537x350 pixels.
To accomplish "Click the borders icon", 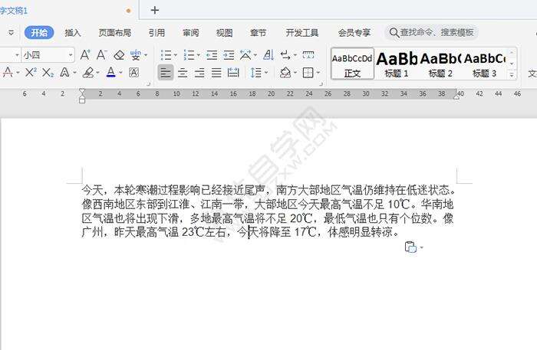I will point(308,73).
